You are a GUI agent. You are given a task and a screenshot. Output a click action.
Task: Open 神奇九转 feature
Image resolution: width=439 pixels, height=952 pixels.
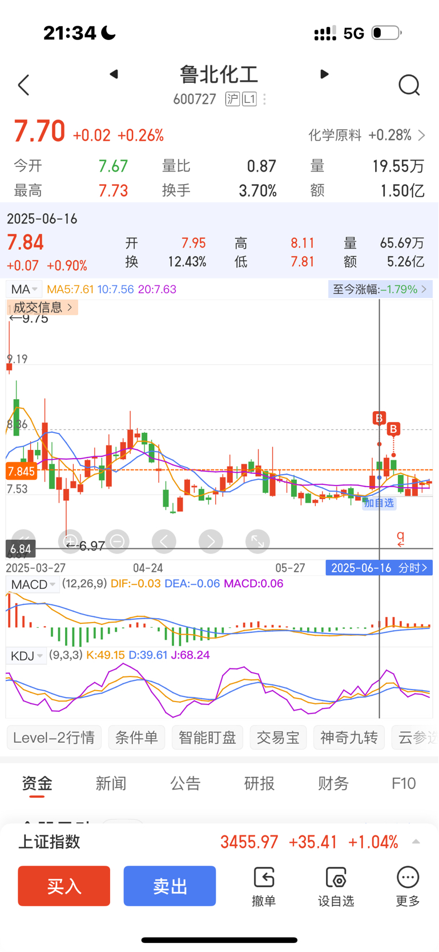[349, 738]
